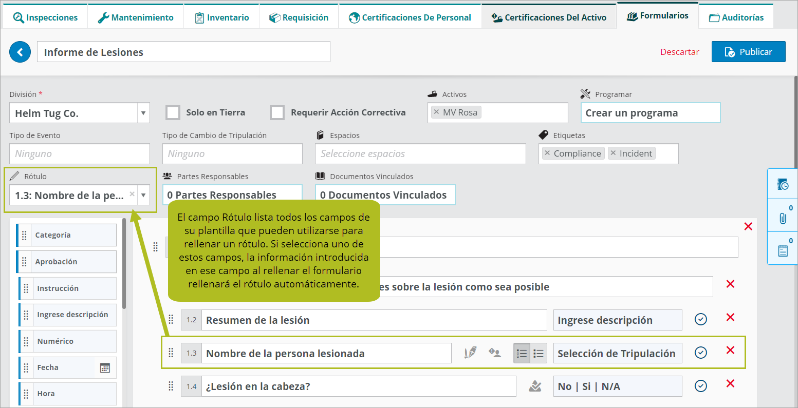Open field type Selección de Tripulación
798x408 pixels.
coord(618,353)
